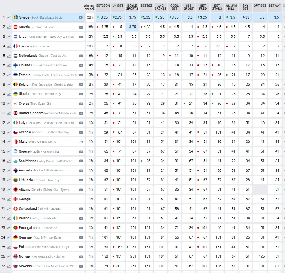The width and height of the screenshot is (285, 273).
Task: Play the video for Austria's Wasted Love
Action: click(x=81, y=27)
